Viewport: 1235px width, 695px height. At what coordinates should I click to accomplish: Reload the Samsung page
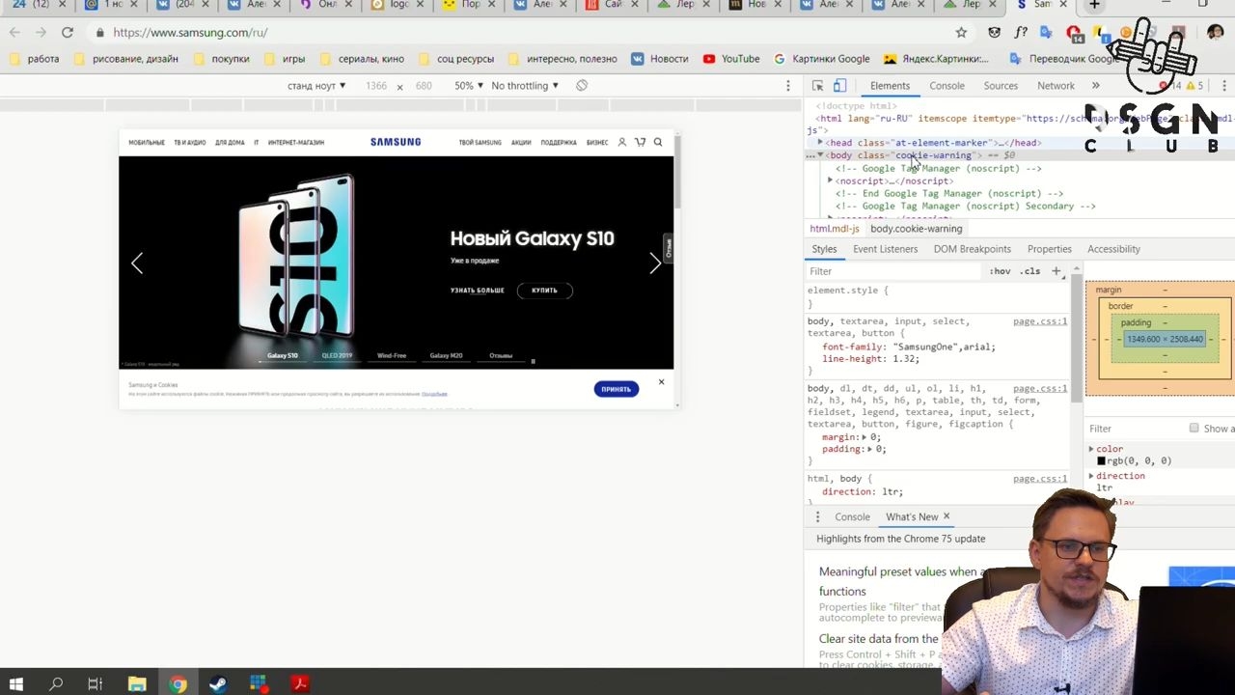68,32
